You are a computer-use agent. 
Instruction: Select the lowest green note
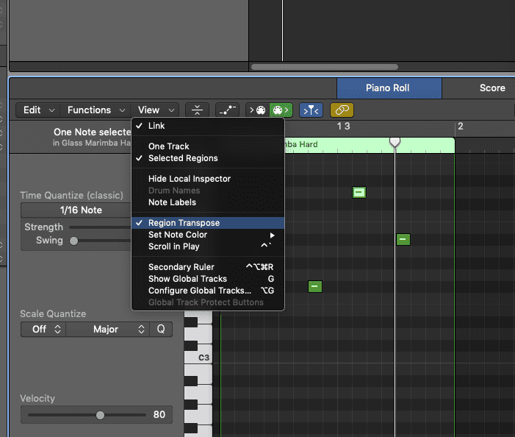(x=315, y=286)
